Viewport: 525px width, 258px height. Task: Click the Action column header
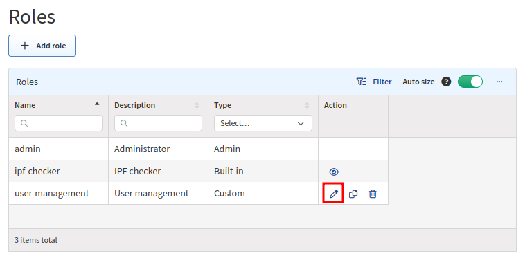[x=335, y=105]
